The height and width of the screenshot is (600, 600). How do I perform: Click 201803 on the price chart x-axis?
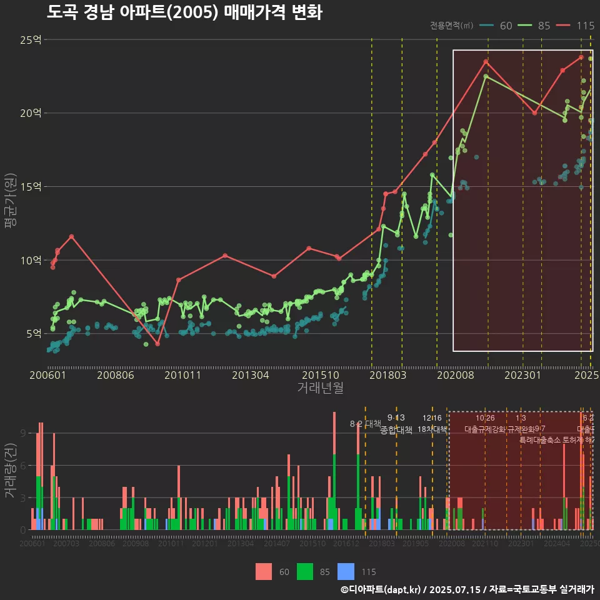coord(387,375)
